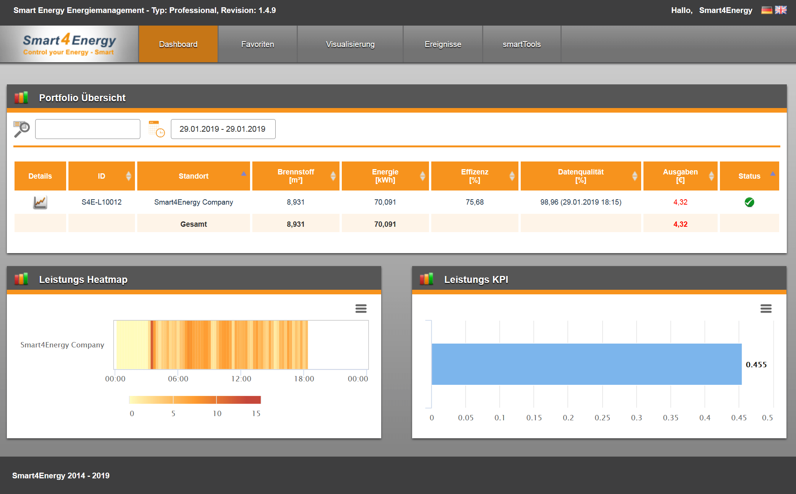Viewport: 796px width, 494px height.
Task: Open the date range field 29.01.2019
Action: (223, 129)
